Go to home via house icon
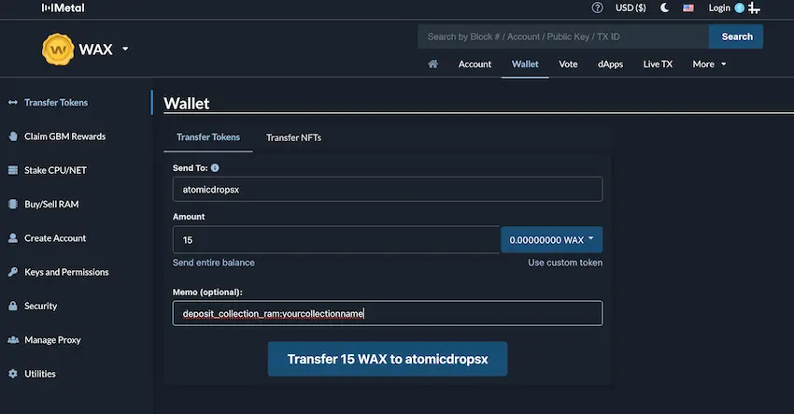The image size is (794, 414). pos(432,64)
